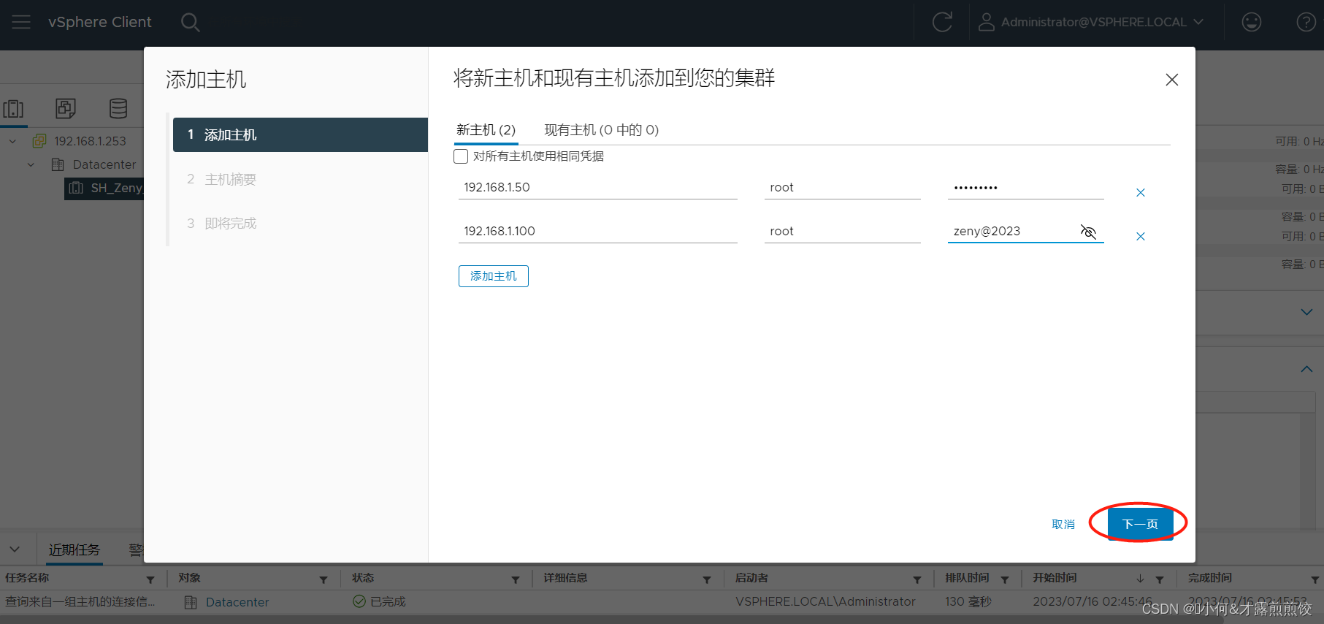Collapse the Datacenter tree node

[x=31, y=164]
